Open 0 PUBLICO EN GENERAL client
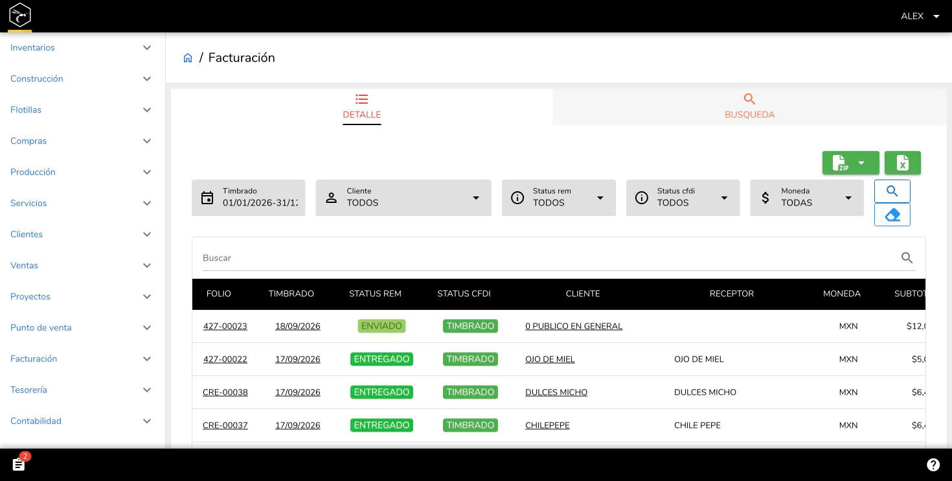This screenshot has width=952, height=481. pyautogui.click(x=574, y=326)
